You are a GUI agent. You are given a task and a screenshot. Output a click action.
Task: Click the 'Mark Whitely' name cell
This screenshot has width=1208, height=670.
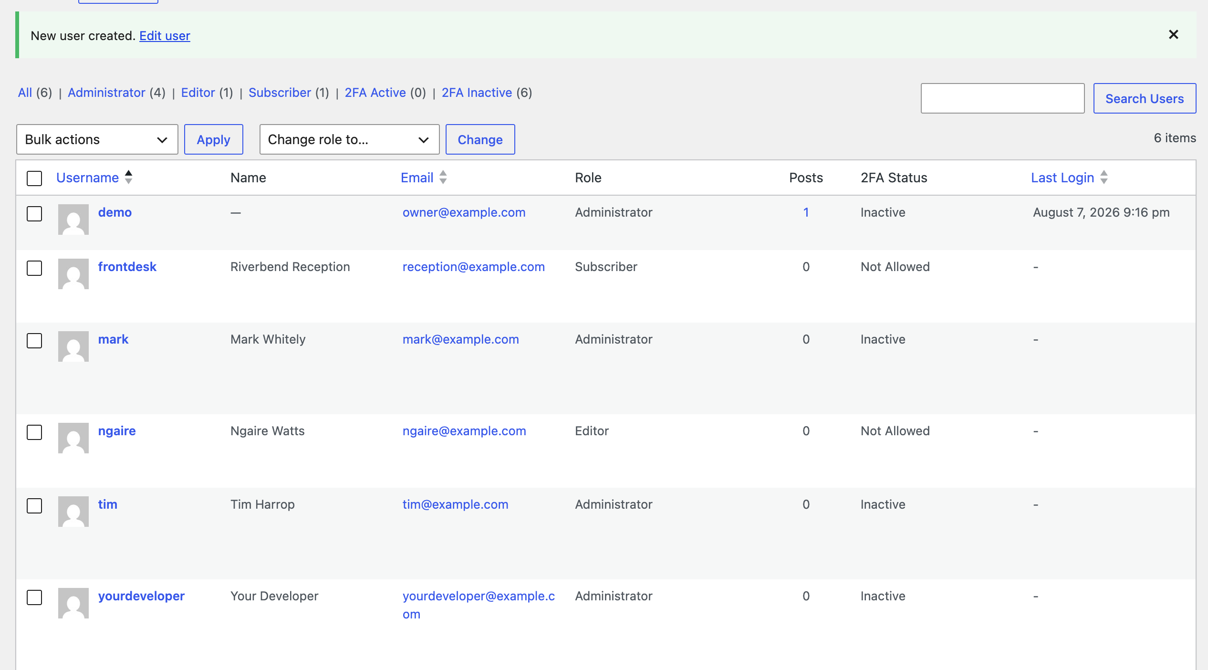pos(268,339)
